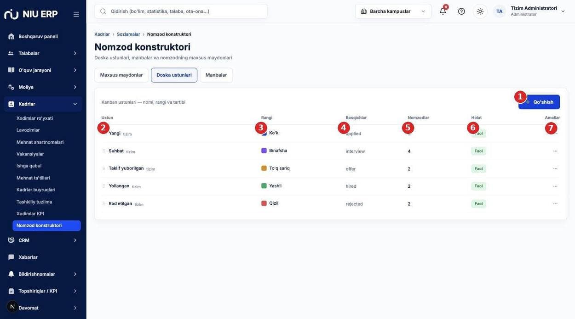Follow the Kadrlar breadcrumb link
The image size is (575, 319).
pyautogui.click(x=102, y=34)
